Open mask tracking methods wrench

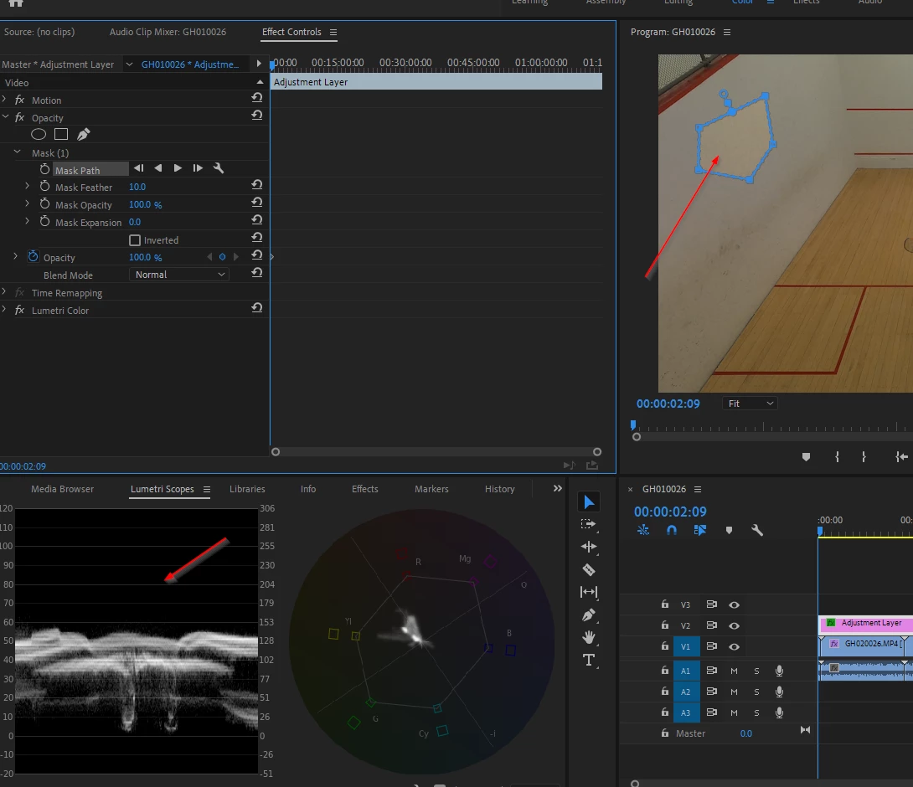(x=219, y=168)
